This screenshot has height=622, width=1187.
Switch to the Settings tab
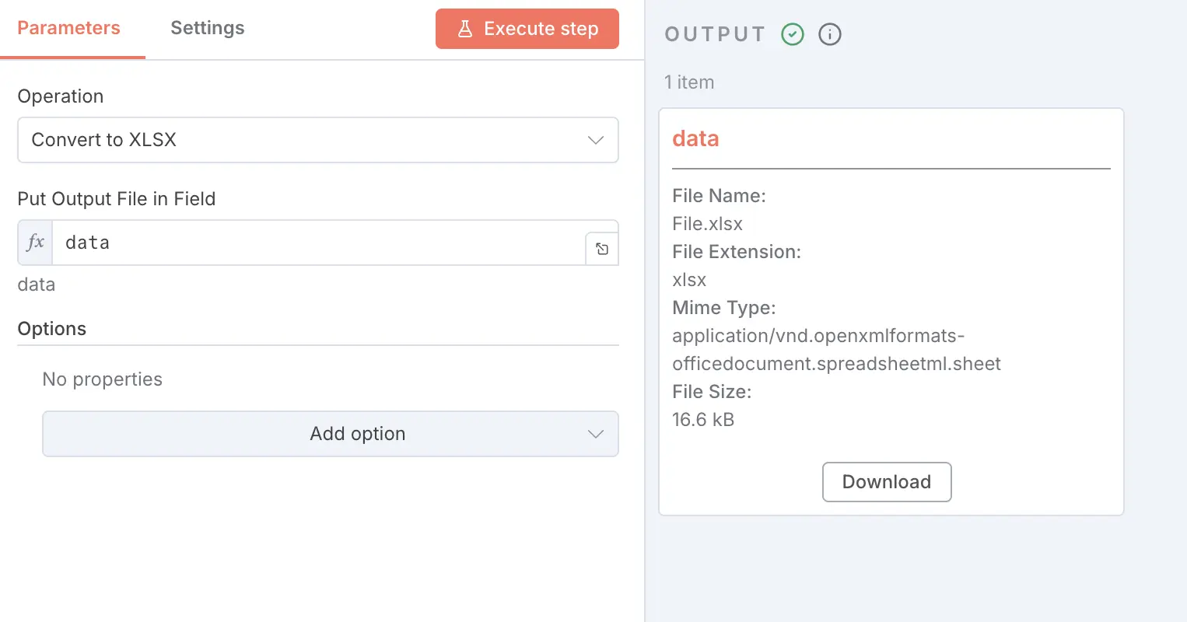(207, 27)
